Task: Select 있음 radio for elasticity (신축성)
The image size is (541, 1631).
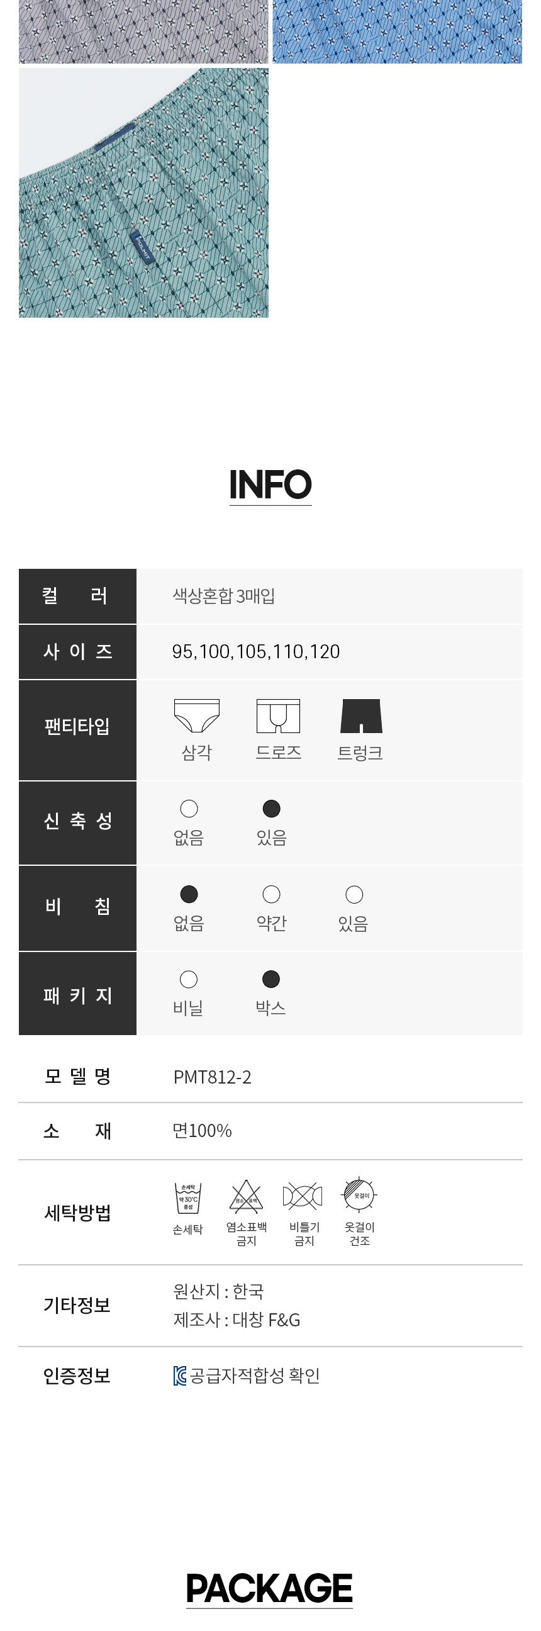Action: [272, 809]
